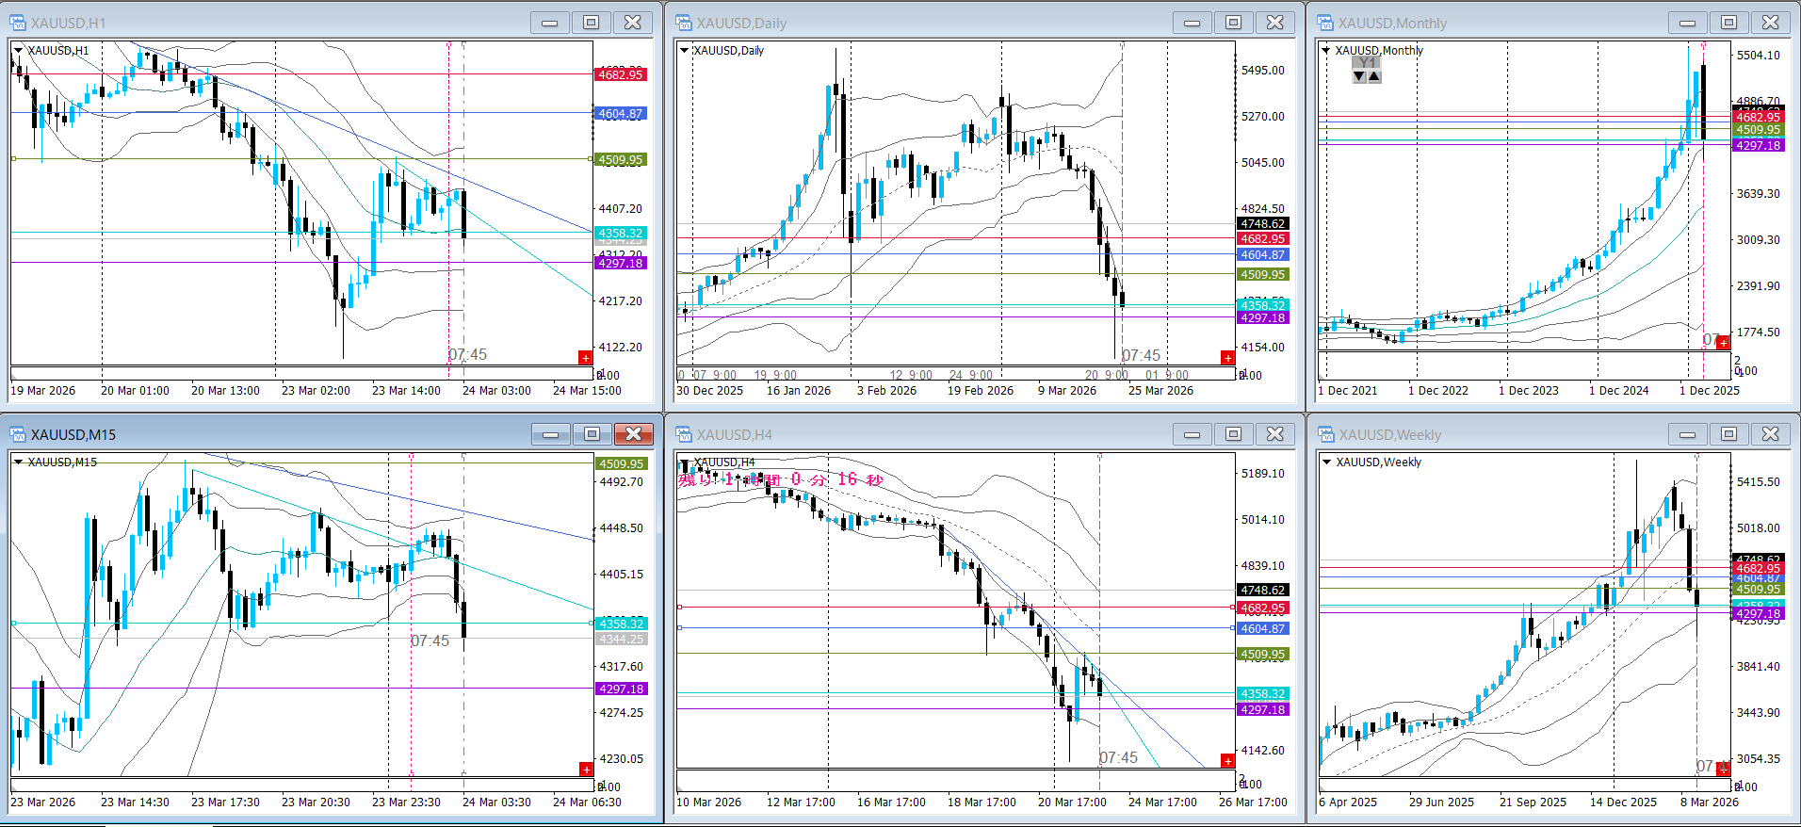Image resolution: width=1801 pixels, height=827 pixels.
Task: Click the red plus icon in Daily chart
Action: click(1226, 358)
